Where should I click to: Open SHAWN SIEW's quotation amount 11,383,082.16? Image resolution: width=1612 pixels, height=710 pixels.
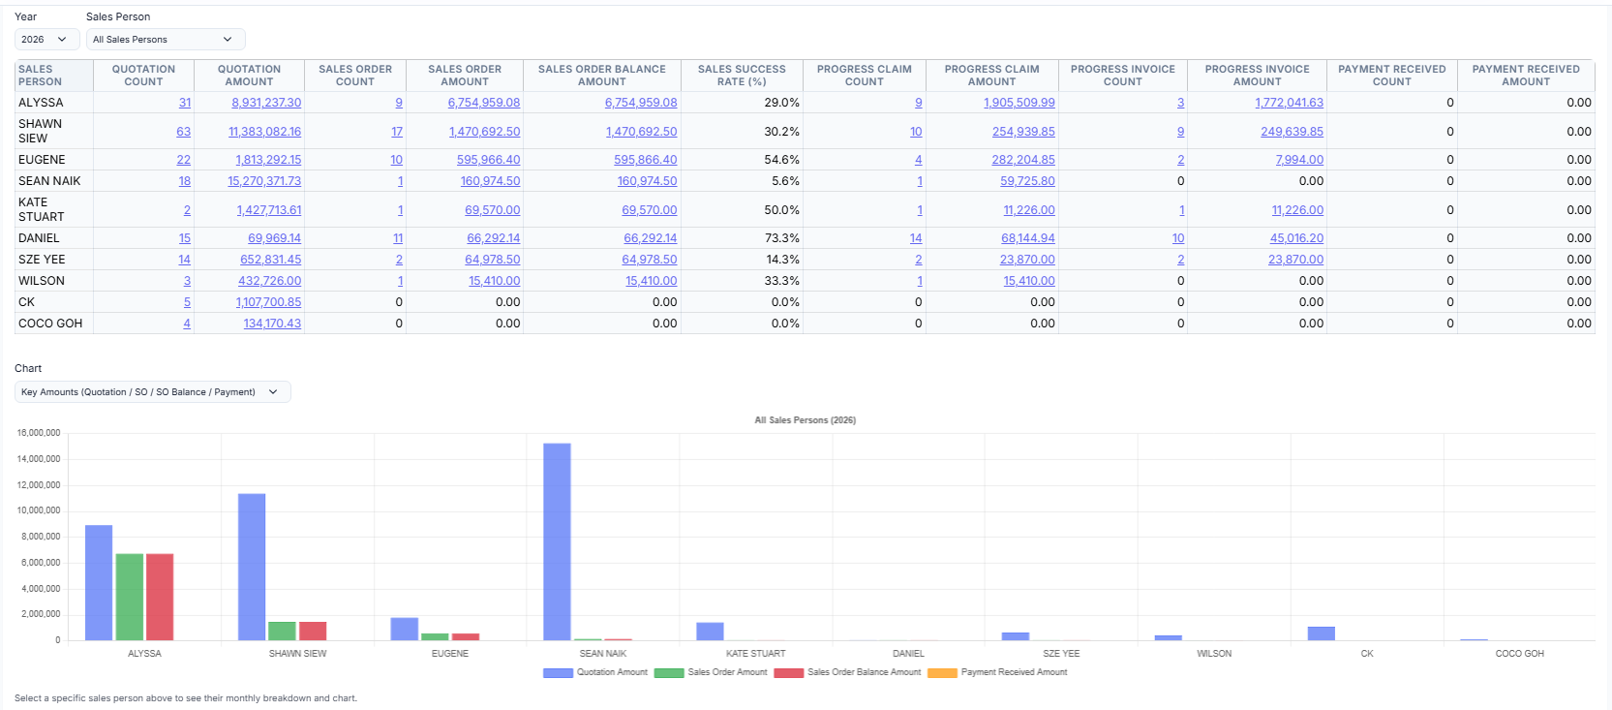264,132
